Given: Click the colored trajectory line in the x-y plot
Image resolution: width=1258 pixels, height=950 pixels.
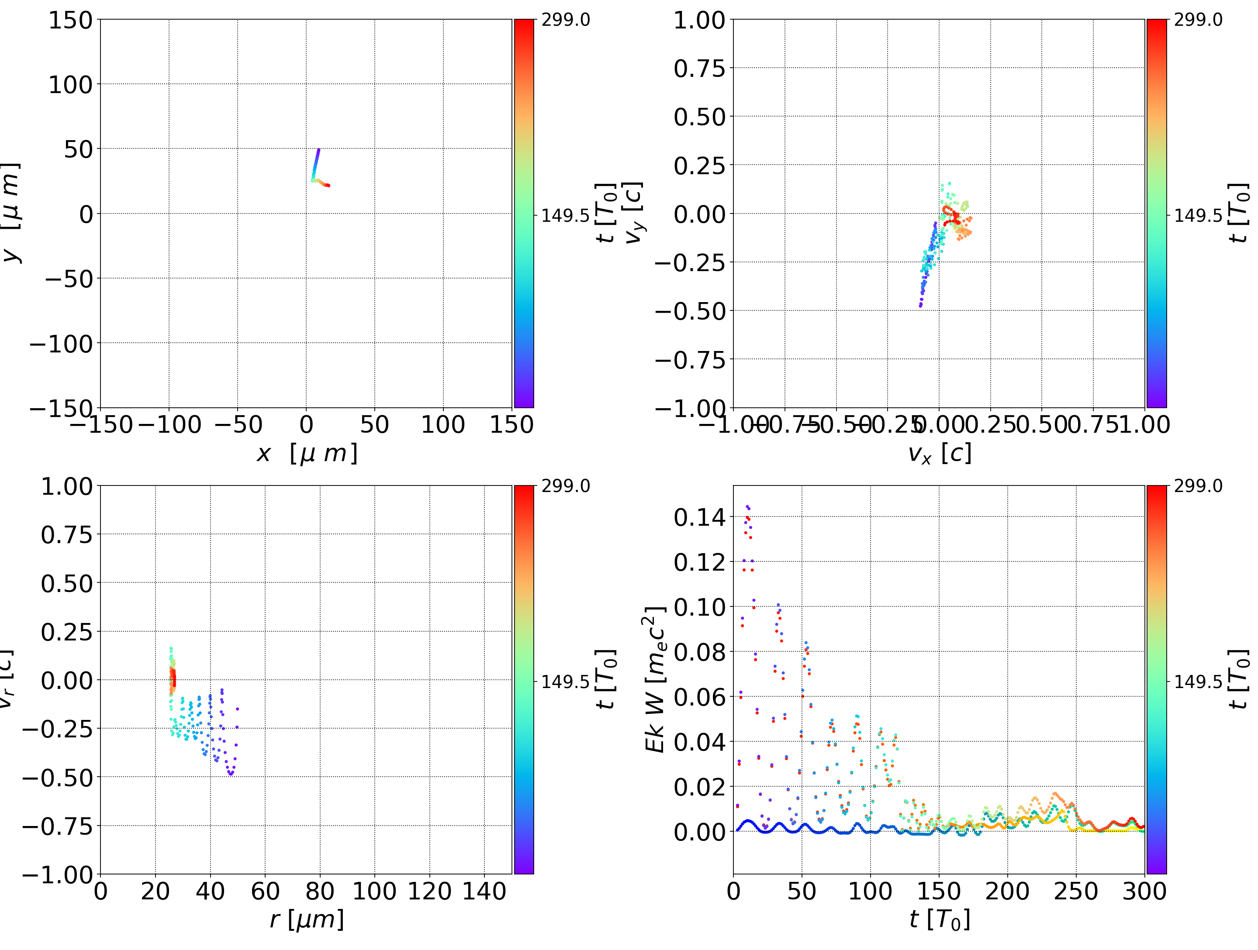Looking at the screenshot, I should pyautogui.click(x=316, y=165).
